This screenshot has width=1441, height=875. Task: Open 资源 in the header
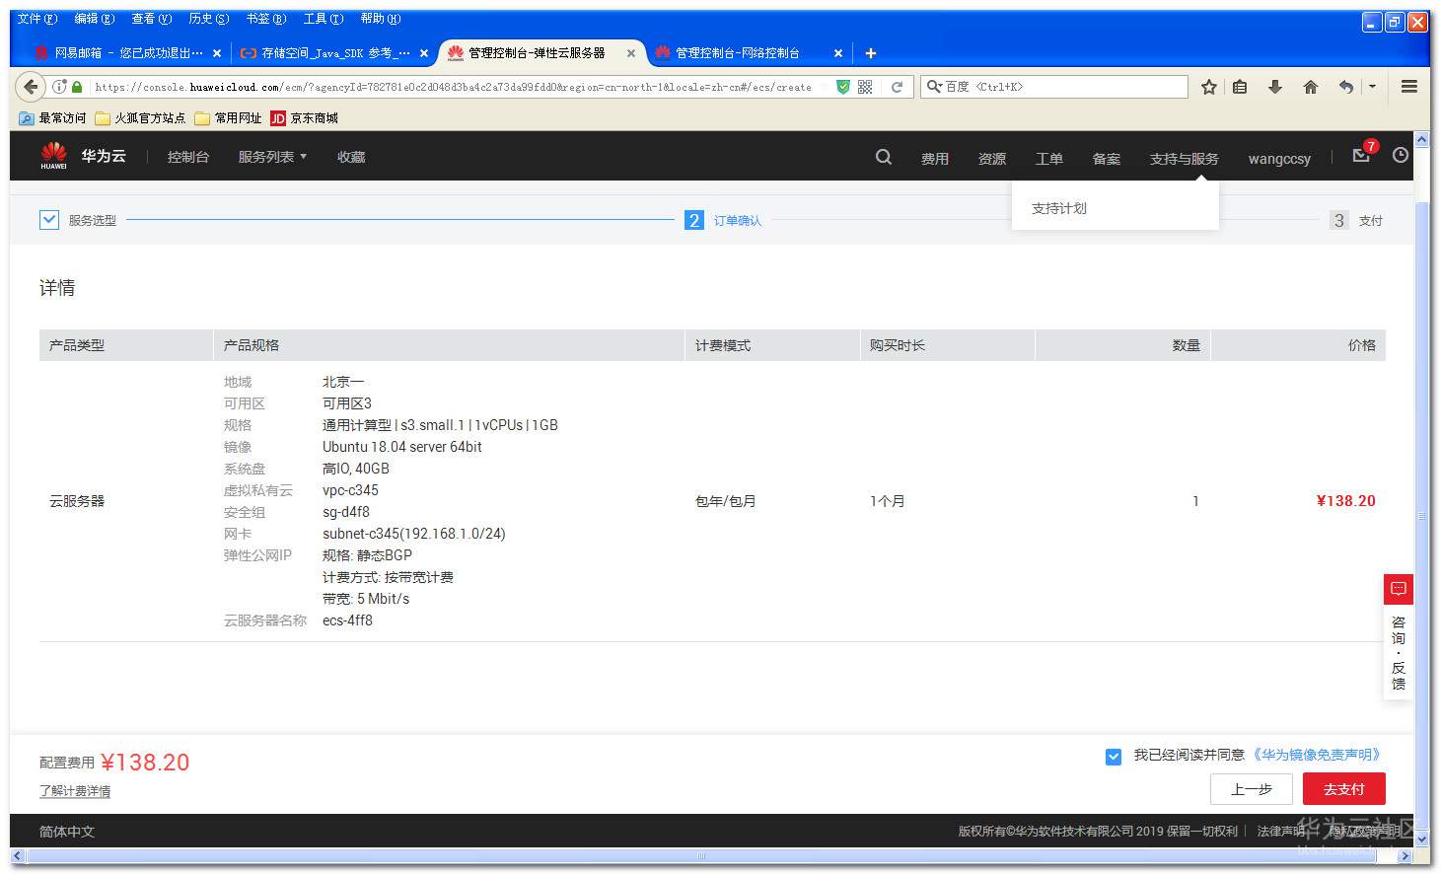[x=992, y=158]
